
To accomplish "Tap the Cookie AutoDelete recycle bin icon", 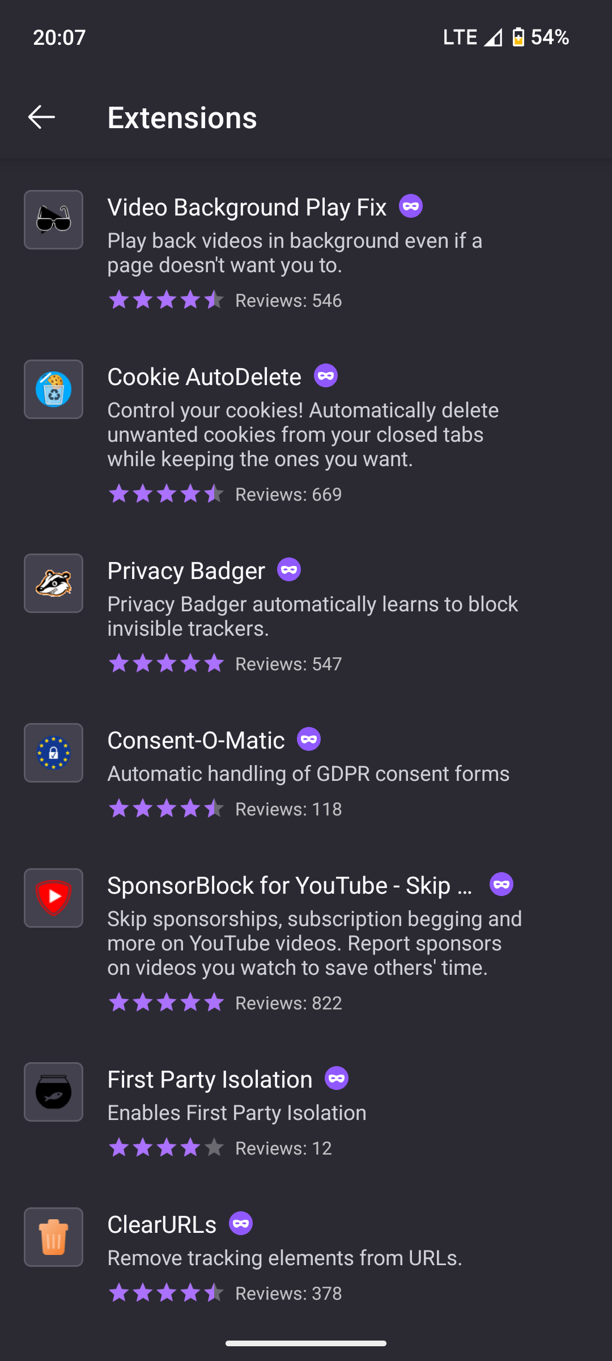I will click(x=53, y=389).
